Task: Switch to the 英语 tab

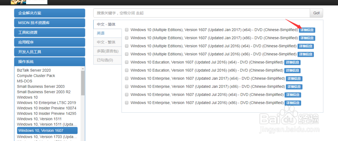Action: click(x=107, y=33)
